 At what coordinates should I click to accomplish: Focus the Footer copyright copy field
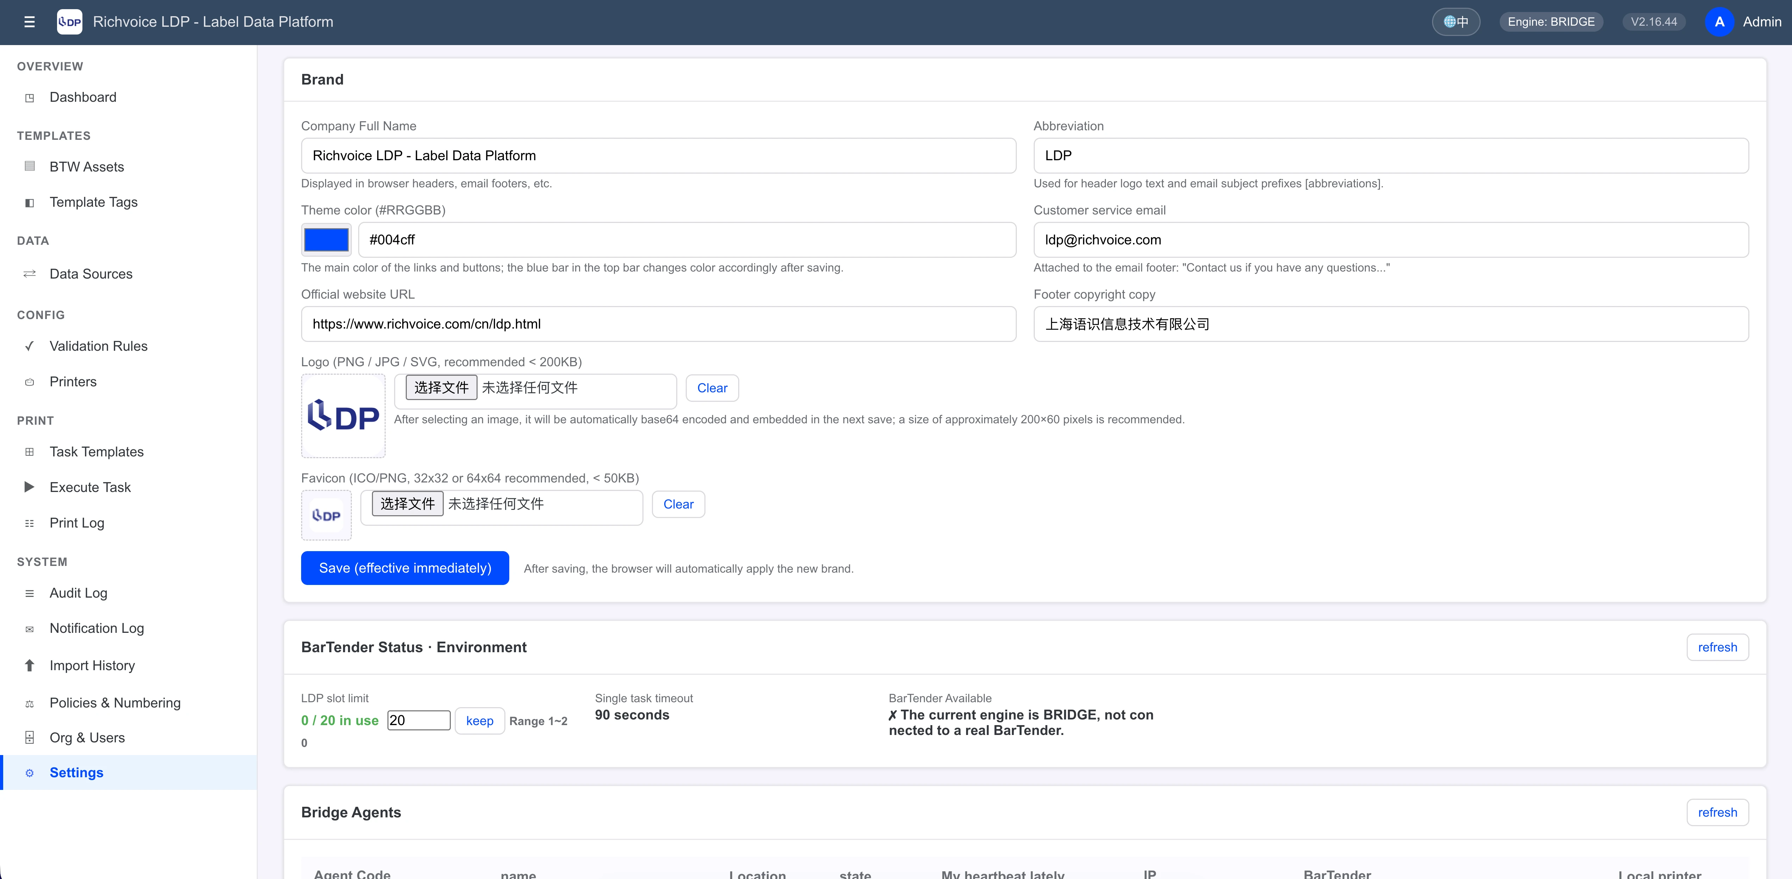pos(1390,324)
